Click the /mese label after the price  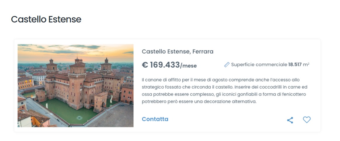(x=189, y=66)
